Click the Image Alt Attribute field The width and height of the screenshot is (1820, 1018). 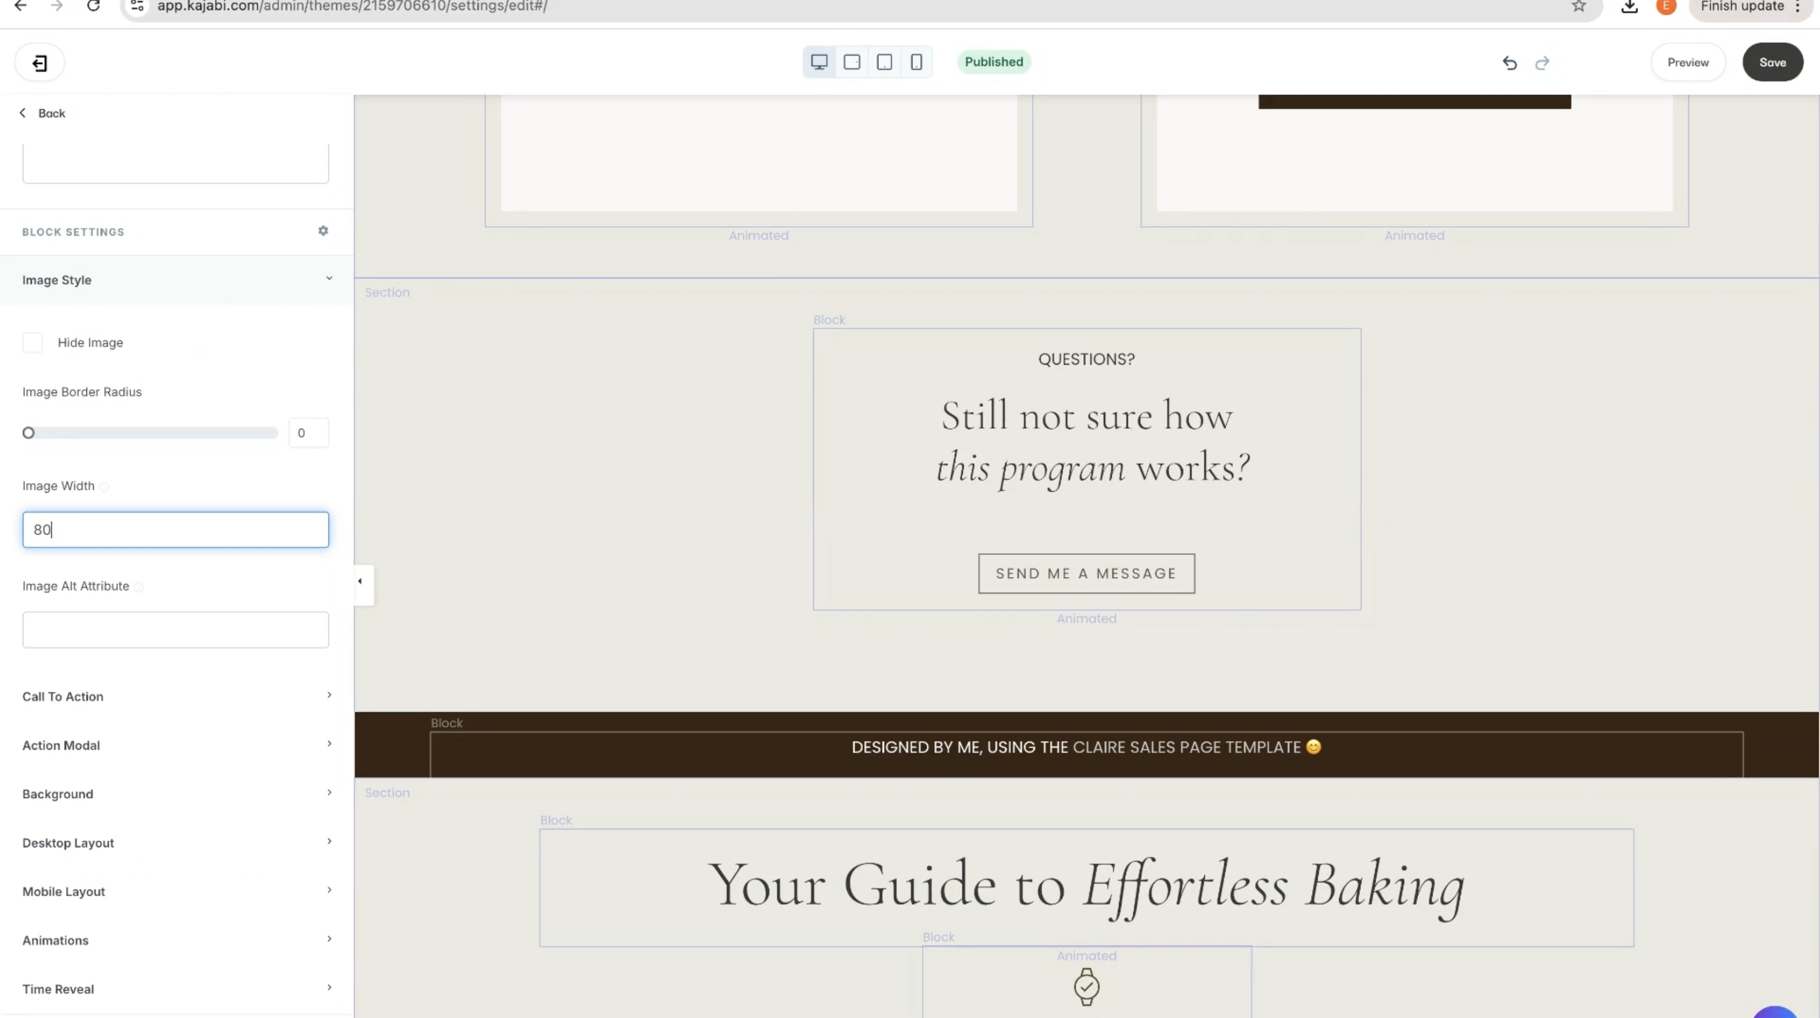click(176, 630)
